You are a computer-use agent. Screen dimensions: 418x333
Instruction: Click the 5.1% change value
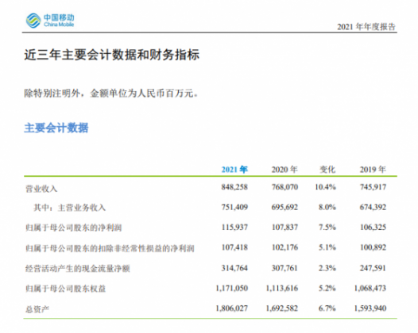click(x=327, y=247)
